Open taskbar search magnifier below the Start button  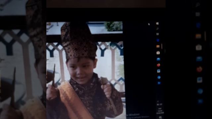pos(158,29)
